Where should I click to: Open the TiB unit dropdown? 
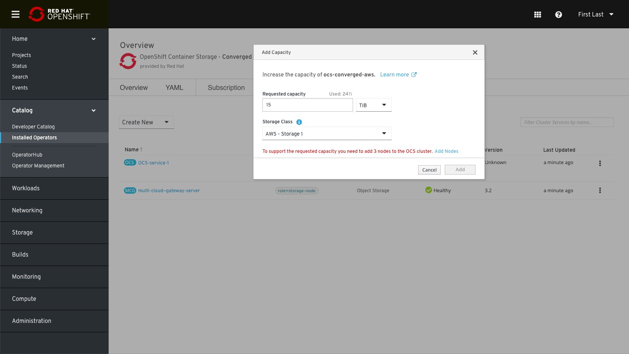click(374, 105)
